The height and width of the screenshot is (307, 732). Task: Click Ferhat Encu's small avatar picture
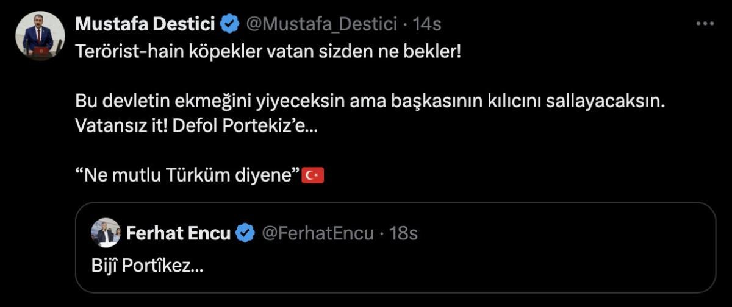(x=106, y=233)
